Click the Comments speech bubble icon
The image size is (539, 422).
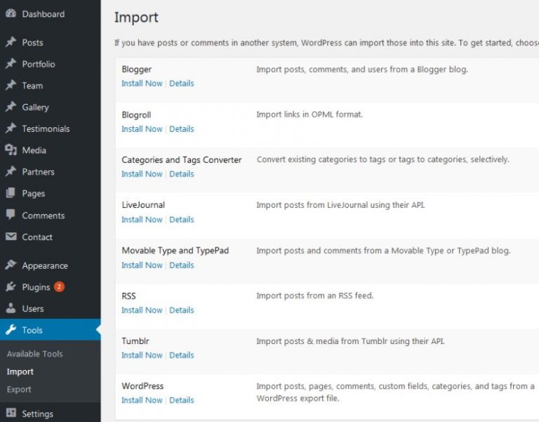pyautogui.click(x=11, y=215)
